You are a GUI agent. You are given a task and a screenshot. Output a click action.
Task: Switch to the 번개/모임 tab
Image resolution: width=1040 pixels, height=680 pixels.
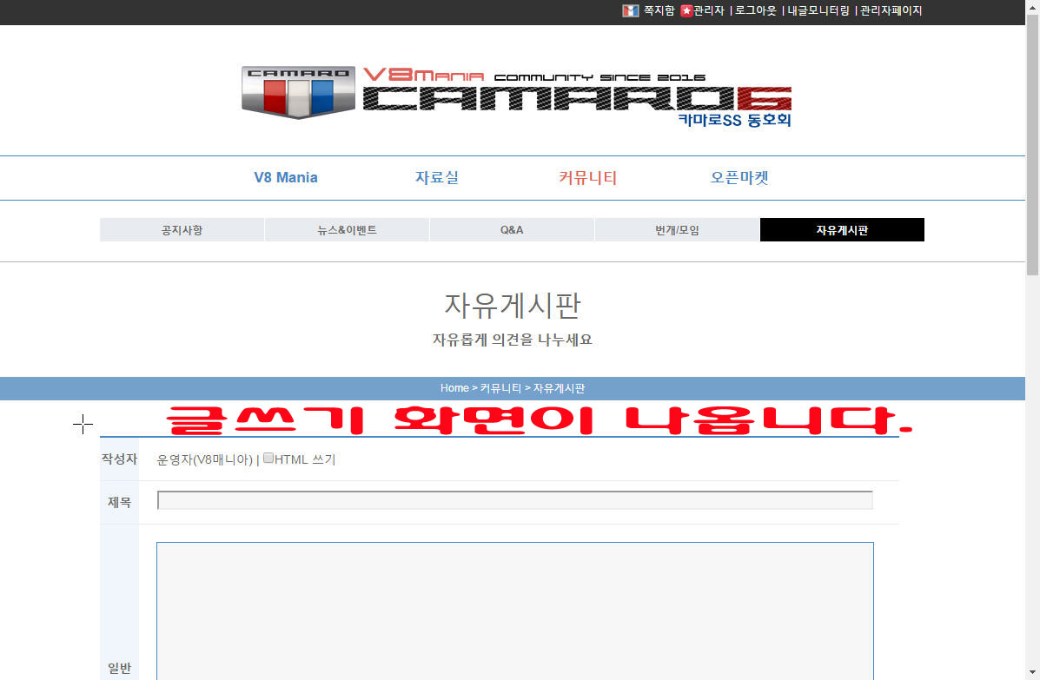click(677, 230)
